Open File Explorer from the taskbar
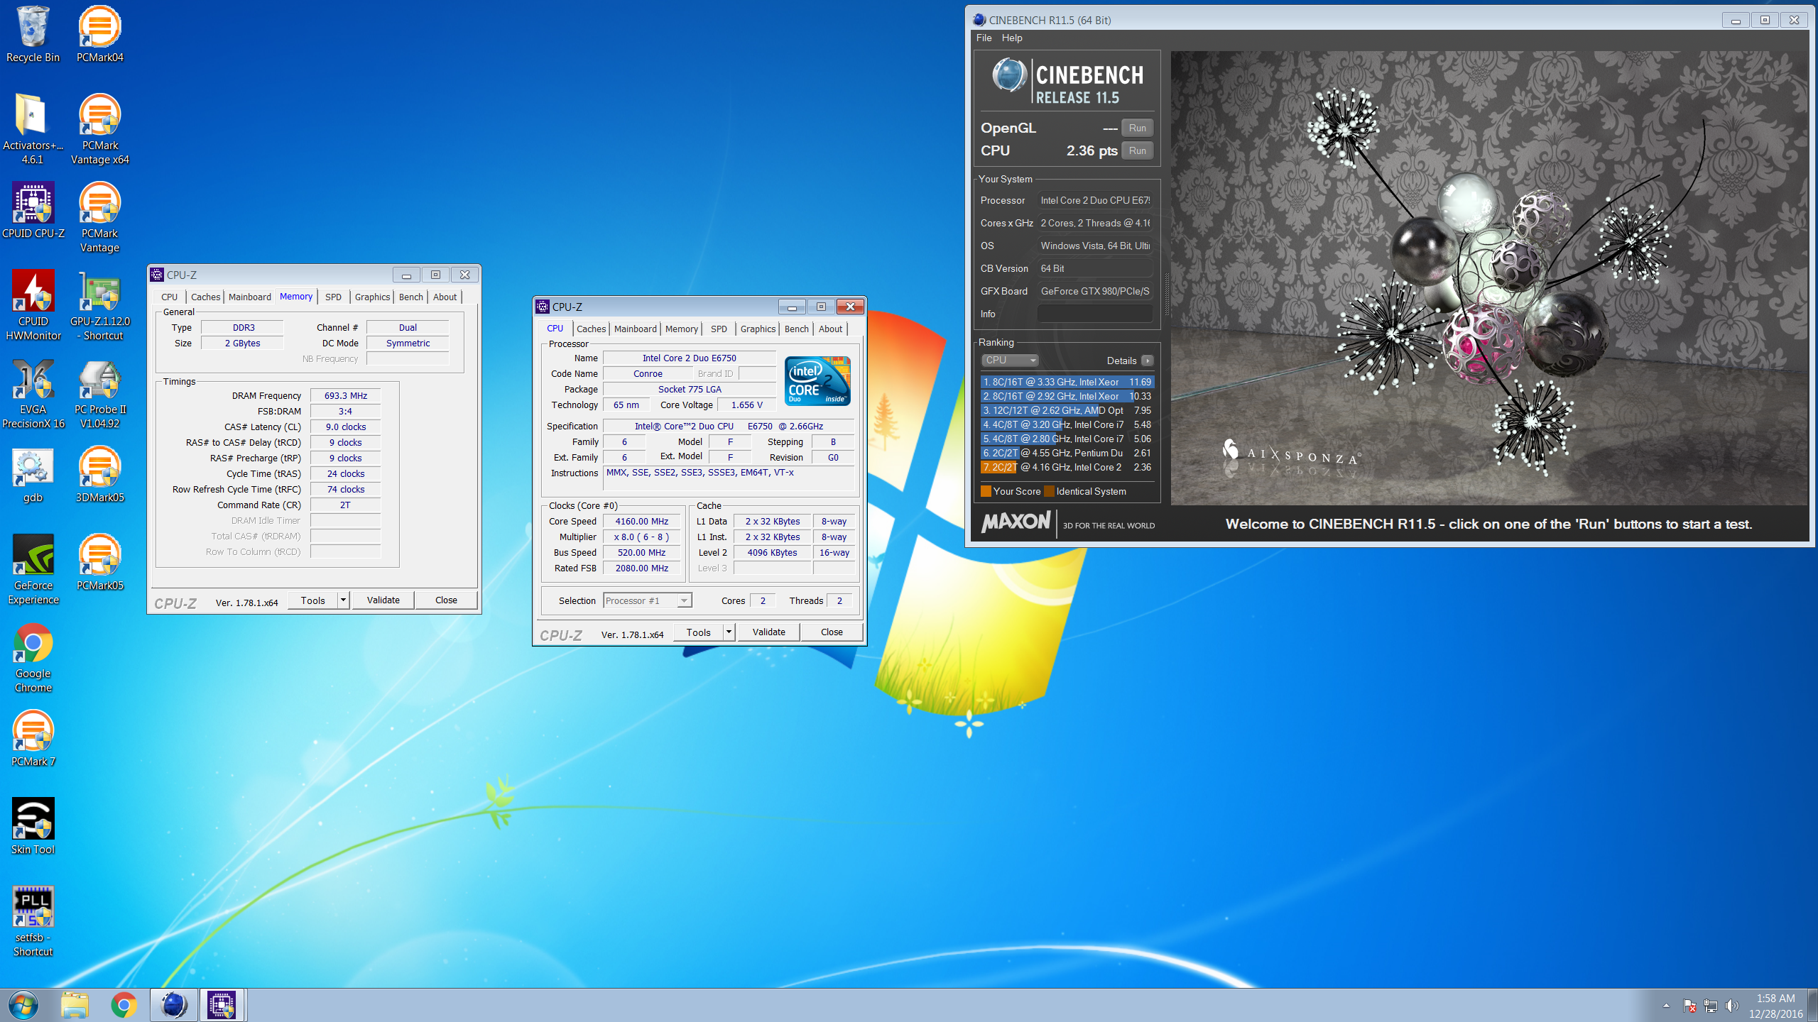 74,1005
